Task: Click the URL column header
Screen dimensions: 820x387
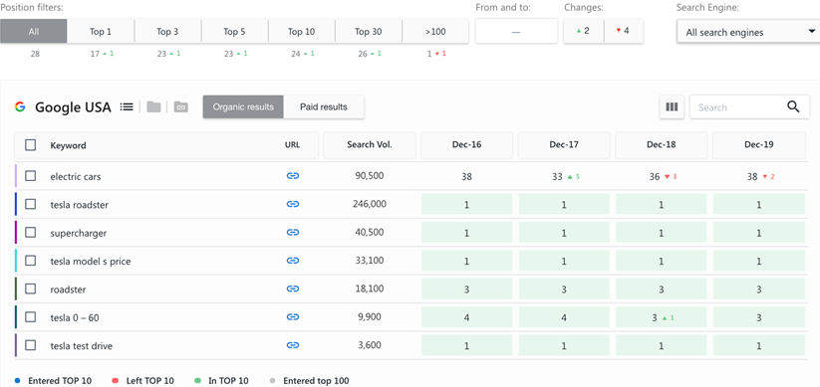Action: pyautogui.click(x=292, y=145)
